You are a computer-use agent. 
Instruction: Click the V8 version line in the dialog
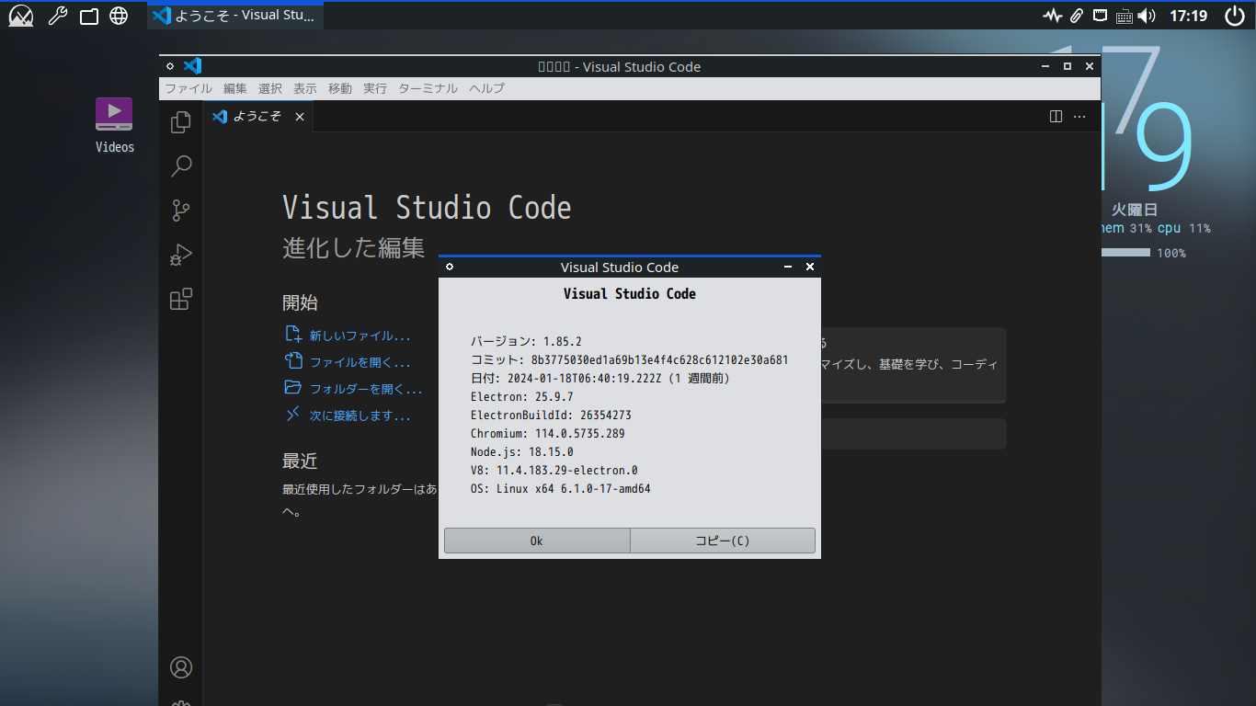(554, 470)
